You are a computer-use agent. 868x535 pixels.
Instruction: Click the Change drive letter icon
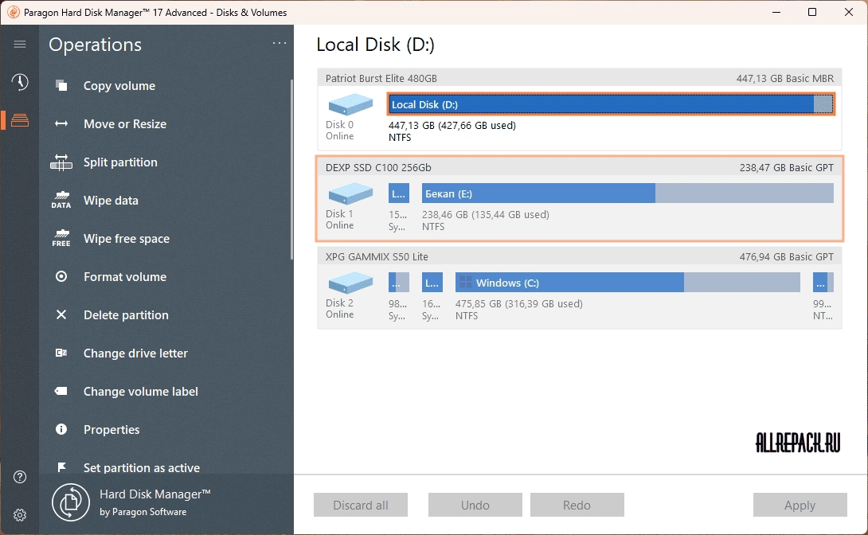61,353
